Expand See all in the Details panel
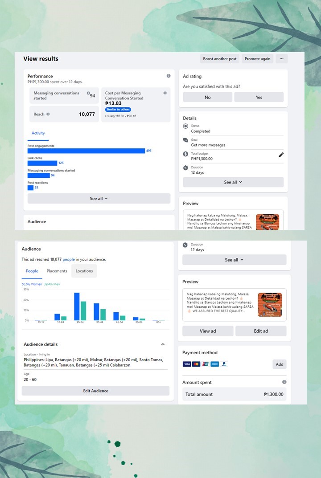 [233, 182]
